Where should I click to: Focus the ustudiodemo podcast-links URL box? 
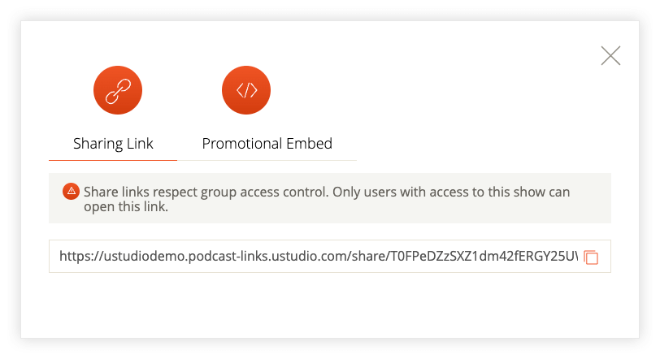(x=317, y=257)
